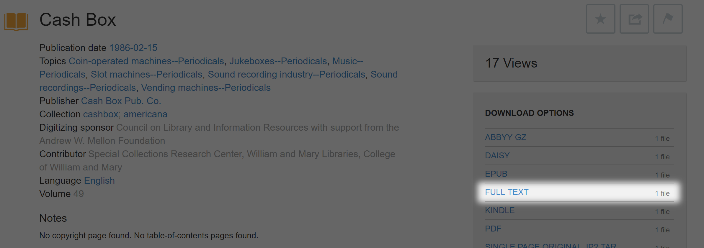Open Slot machines--Periodicals topic link
Image resolution: width=704 pixels, height=248 pixels.
click(147, 74)
